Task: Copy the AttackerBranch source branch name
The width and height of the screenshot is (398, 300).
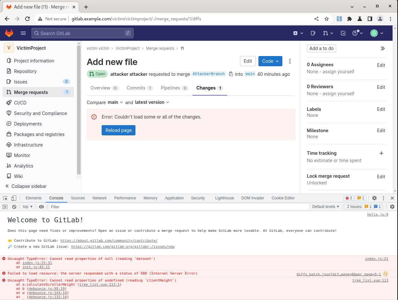Action: (231, 74)
